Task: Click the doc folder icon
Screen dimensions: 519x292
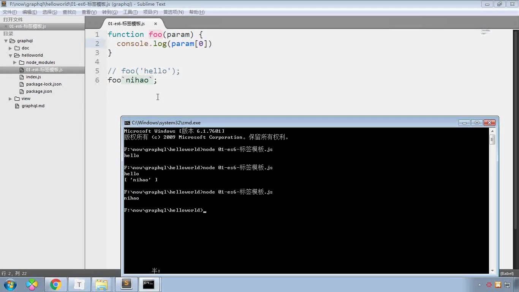Action: pyautogui.click(x=17, y=48)
